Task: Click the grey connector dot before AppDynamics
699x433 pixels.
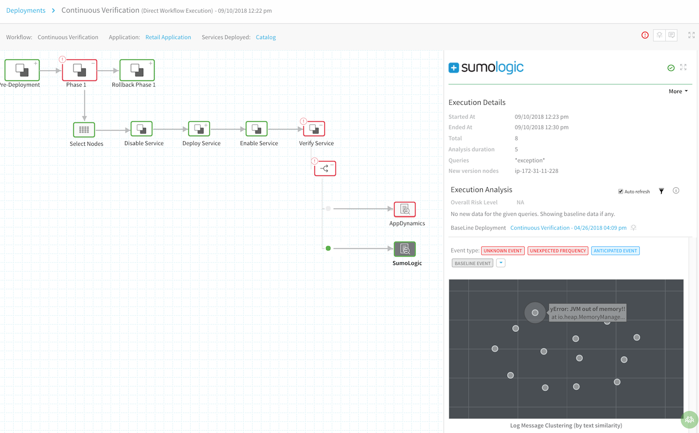Action: tap(328, 209)
